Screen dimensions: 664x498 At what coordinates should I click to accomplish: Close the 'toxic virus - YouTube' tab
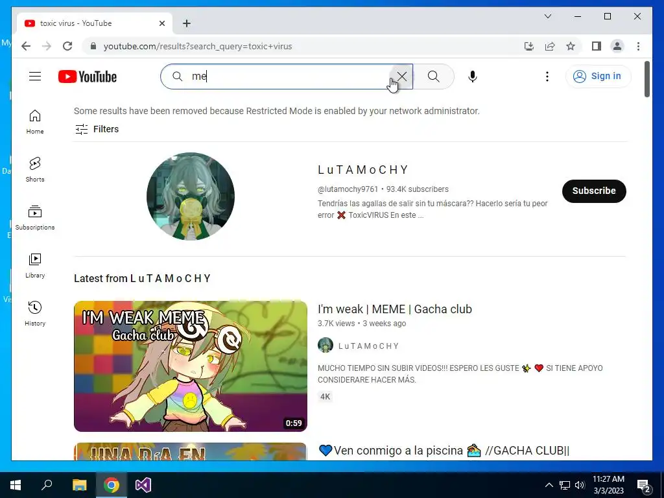click(x=161, y=23)
